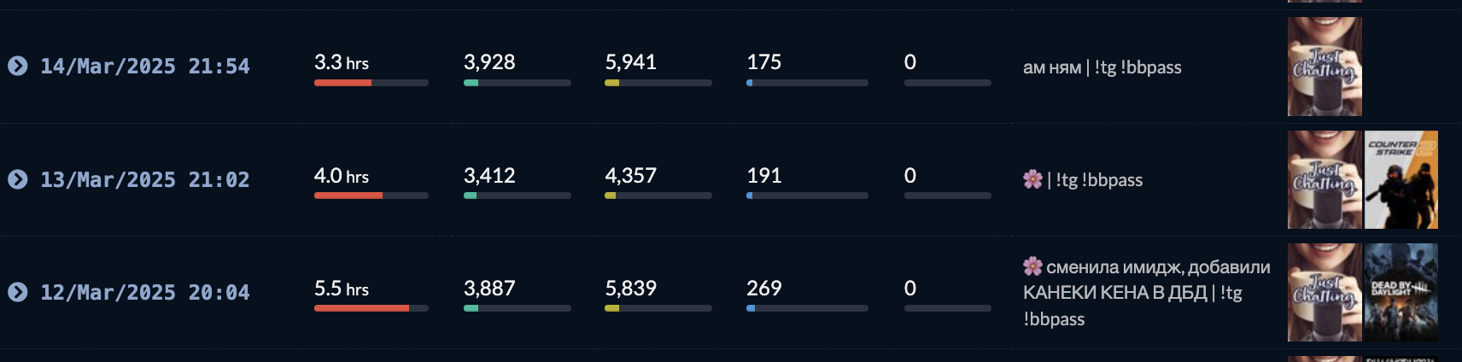Viewport: 1462px width, 362px height.
Task: Expand the 13/Mar/2025 21:02 stream row
Action: coord(18,179)
